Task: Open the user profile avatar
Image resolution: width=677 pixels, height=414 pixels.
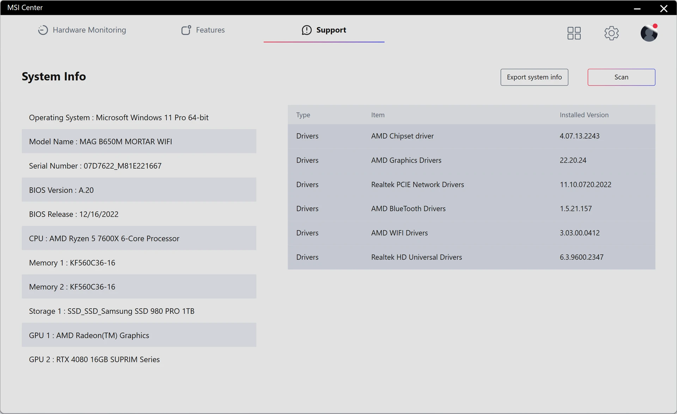Action: pos(649,33)
